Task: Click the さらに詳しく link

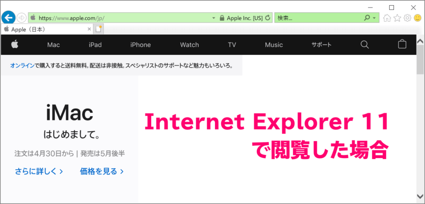Action: coord(39,171)
